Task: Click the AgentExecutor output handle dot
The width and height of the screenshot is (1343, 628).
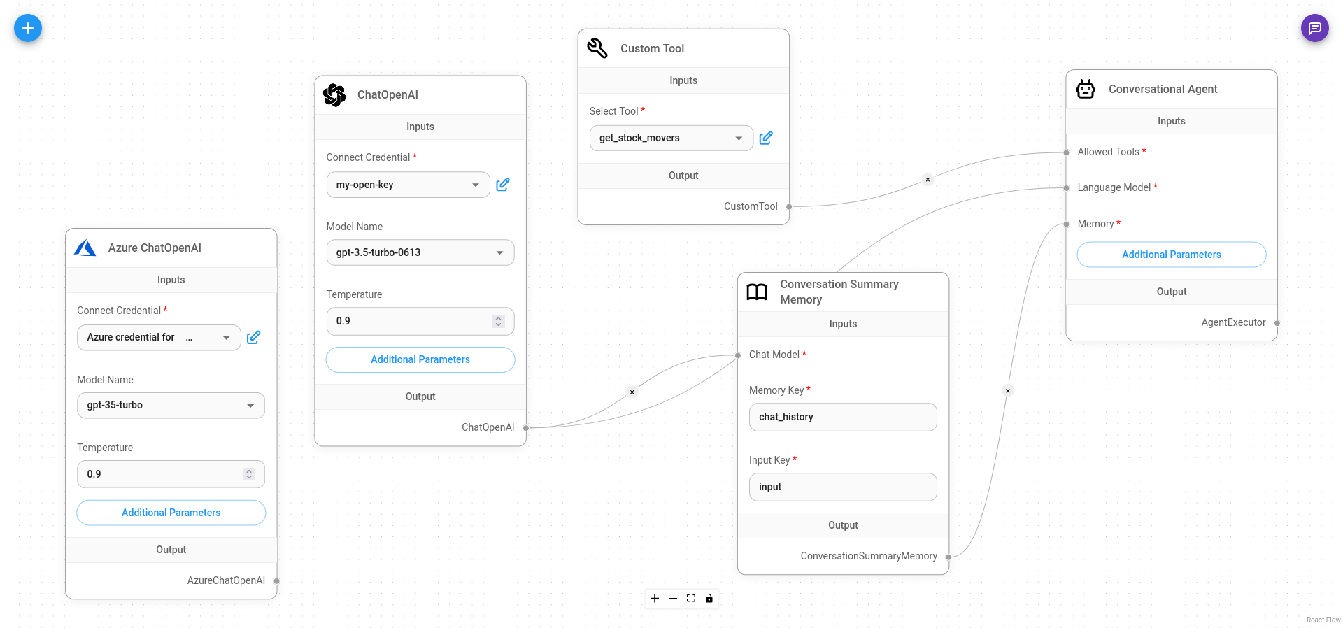Action: click(x=1277, y=323)
